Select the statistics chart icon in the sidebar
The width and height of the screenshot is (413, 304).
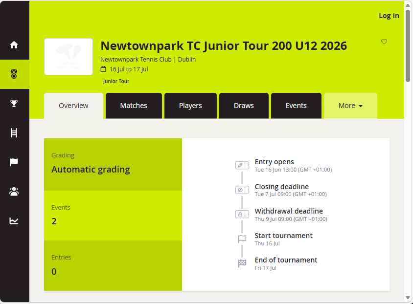click(x=14, y=220)
